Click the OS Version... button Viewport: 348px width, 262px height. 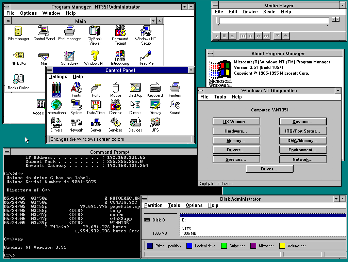click(x=236, y=122)
